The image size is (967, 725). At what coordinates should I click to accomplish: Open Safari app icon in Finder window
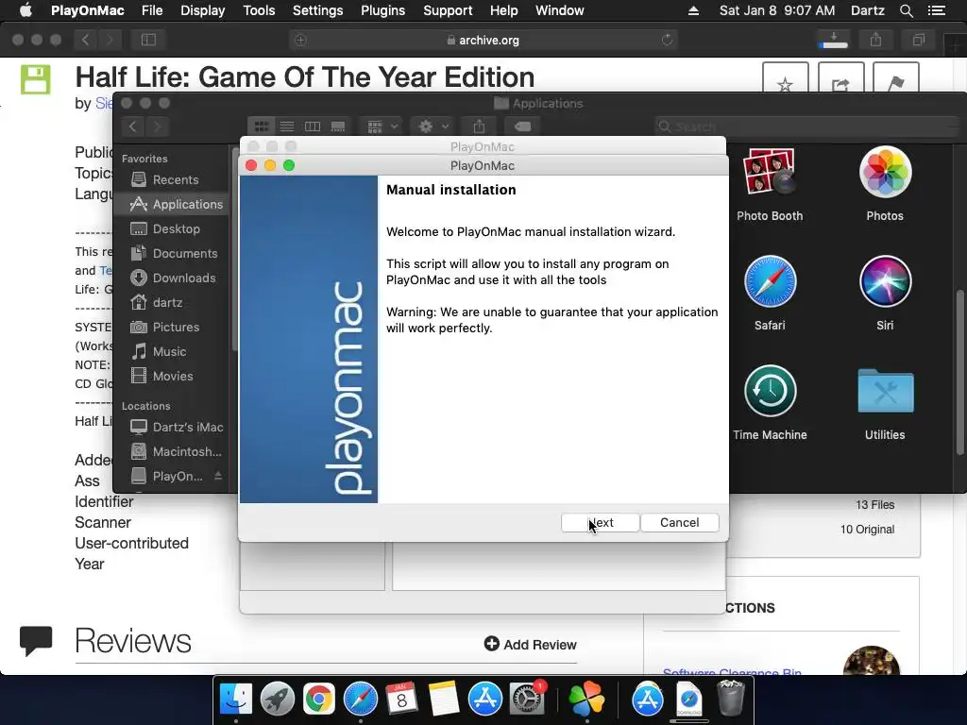[x=770, y=281]
